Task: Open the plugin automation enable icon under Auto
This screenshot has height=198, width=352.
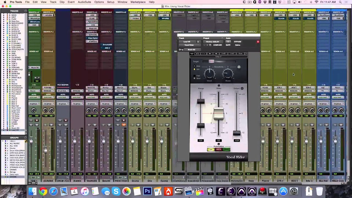Action: click(228, 42)
